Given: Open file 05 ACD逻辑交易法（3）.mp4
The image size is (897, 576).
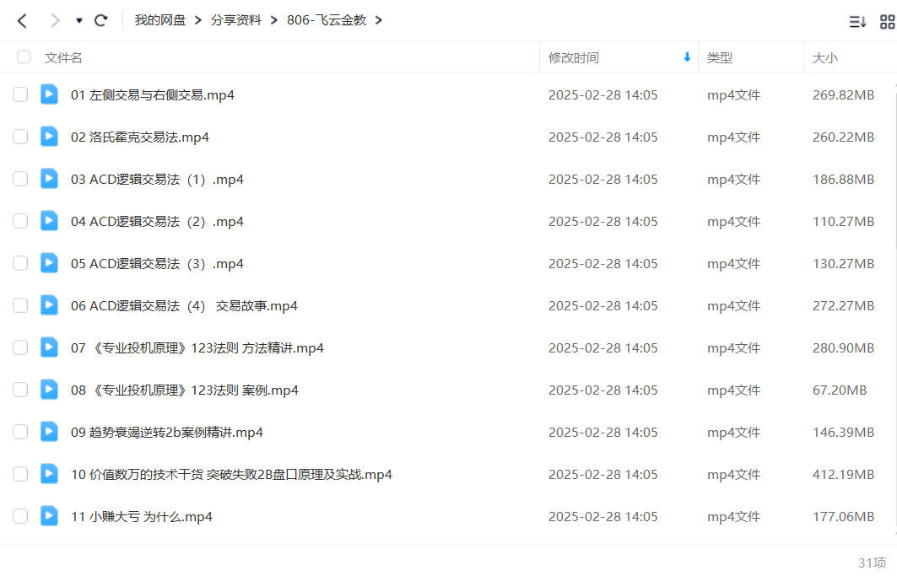Looking at the screenshot, I should 157,264.
